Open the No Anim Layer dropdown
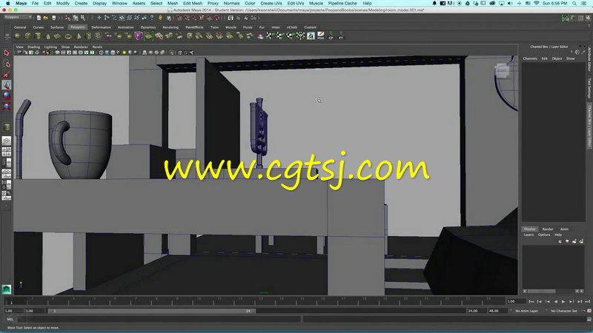 526,311
